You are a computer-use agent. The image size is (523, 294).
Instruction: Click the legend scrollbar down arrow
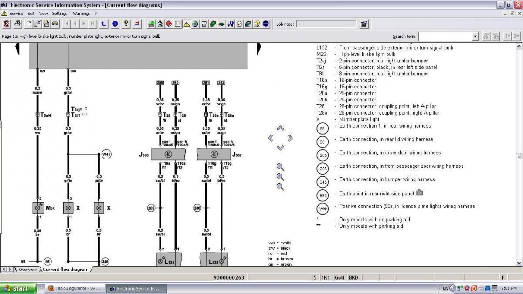tap(519, 263)
